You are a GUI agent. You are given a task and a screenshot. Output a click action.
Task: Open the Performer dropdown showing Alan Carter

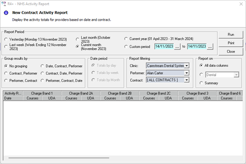[187, 73]
